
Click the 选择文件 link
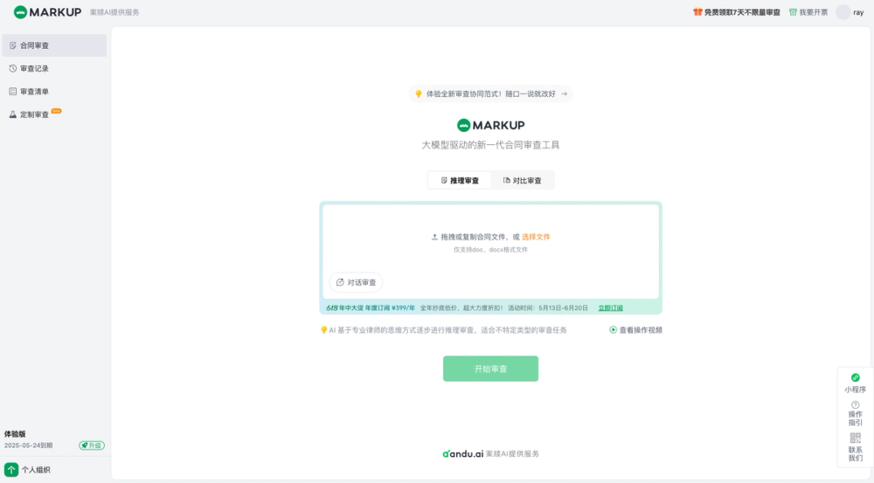tap(536, 237)
